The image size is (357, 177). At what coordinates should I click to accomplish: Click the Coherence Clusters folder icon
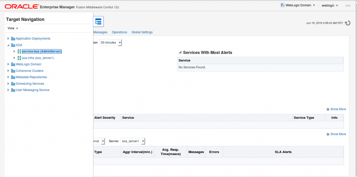[x=13, y=71]
